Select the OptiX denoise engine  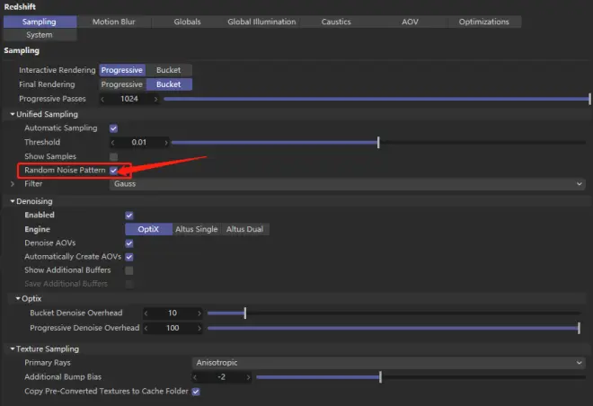(x=148, y=229)
